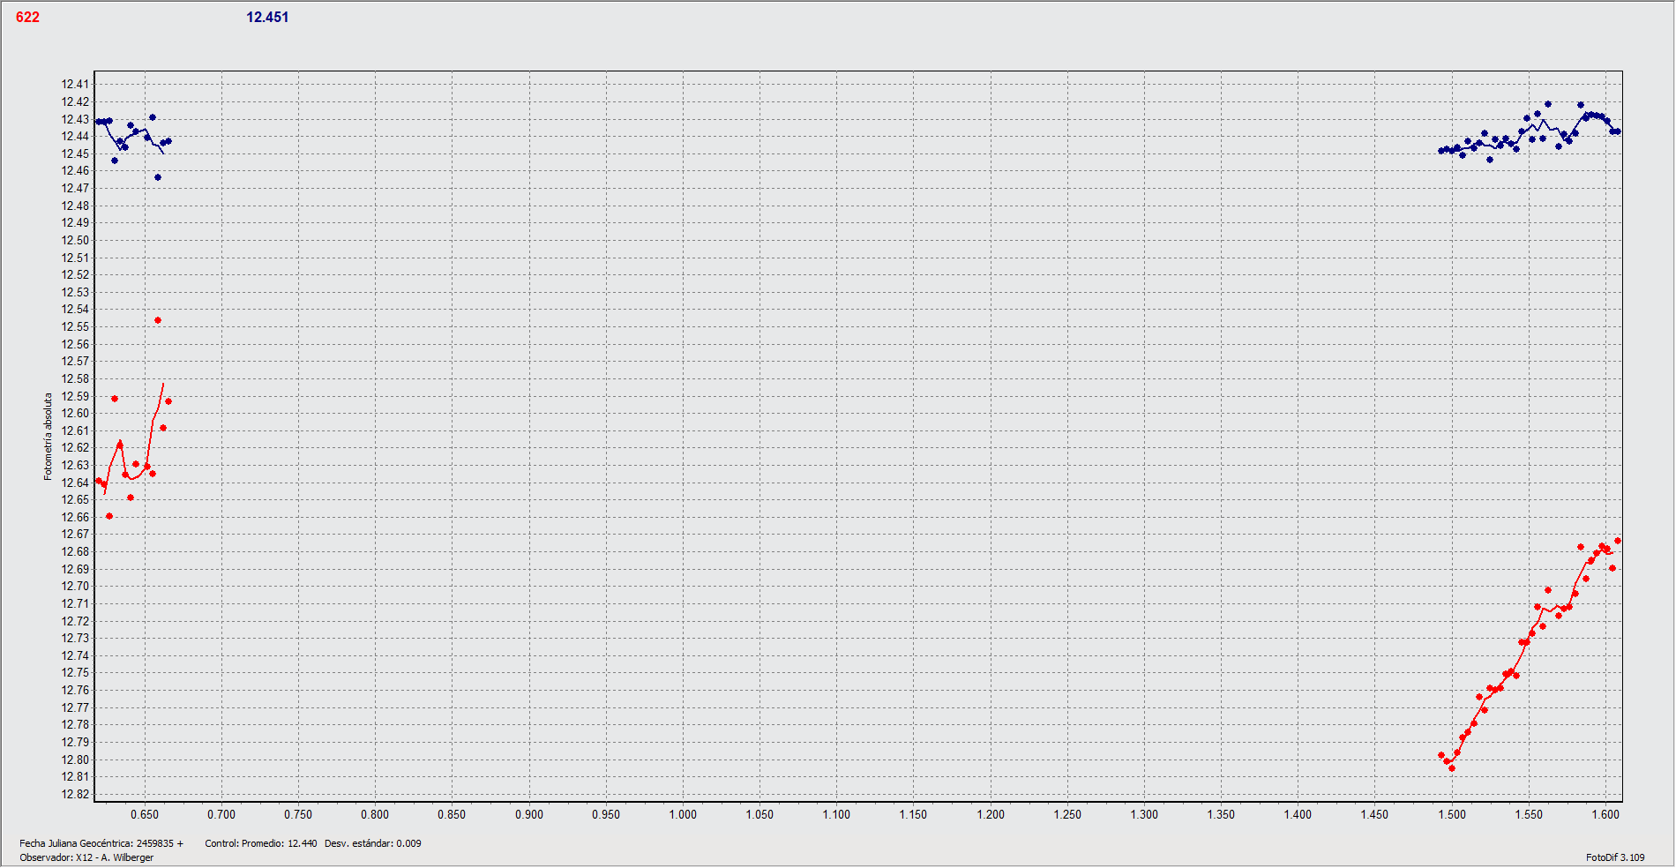The image size is (1676, 868).
Task: Select the lowest red point below 12.80
Action: click(1452, 768)
